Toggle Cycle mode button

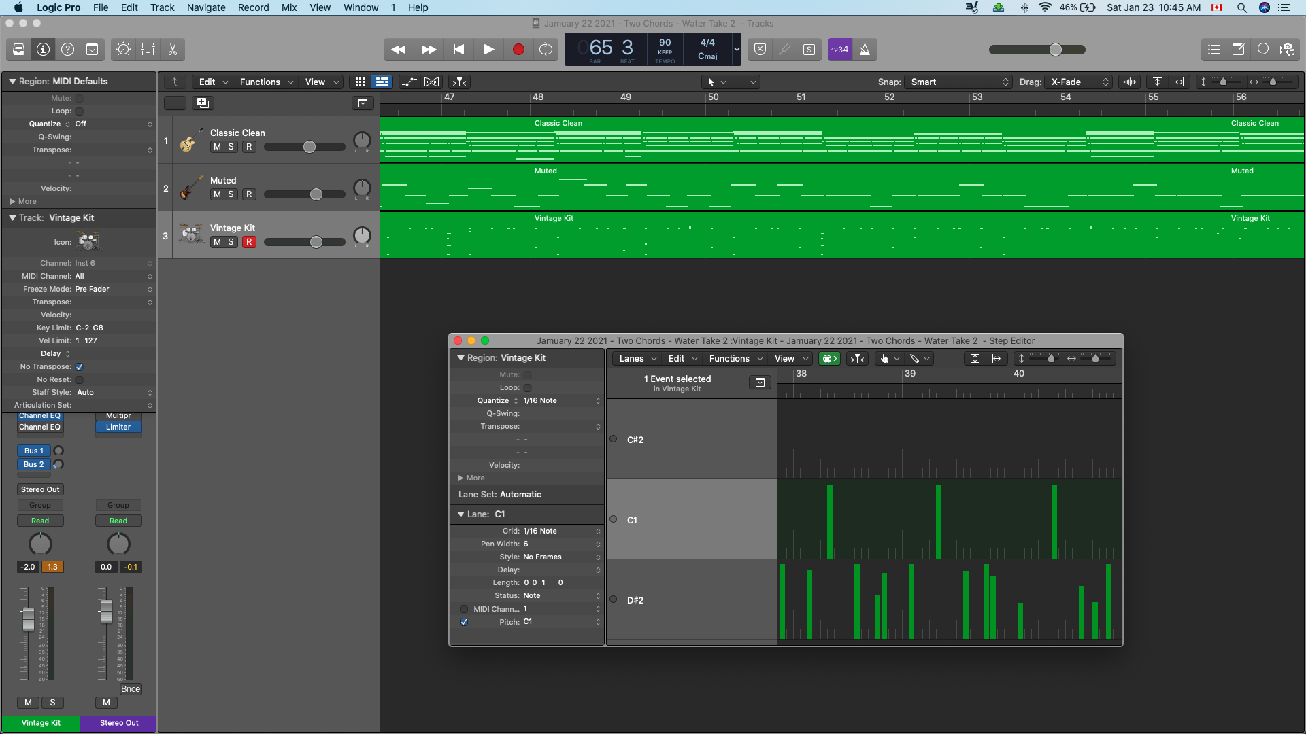pyautogui.click(x=546, y=50)
